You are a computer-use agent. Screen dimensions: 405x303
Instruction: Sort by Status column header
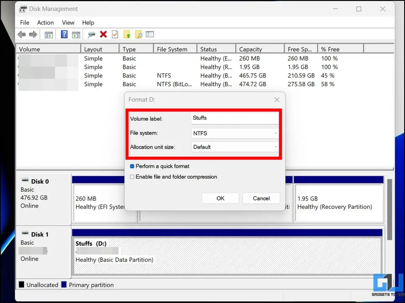(216, 49)
